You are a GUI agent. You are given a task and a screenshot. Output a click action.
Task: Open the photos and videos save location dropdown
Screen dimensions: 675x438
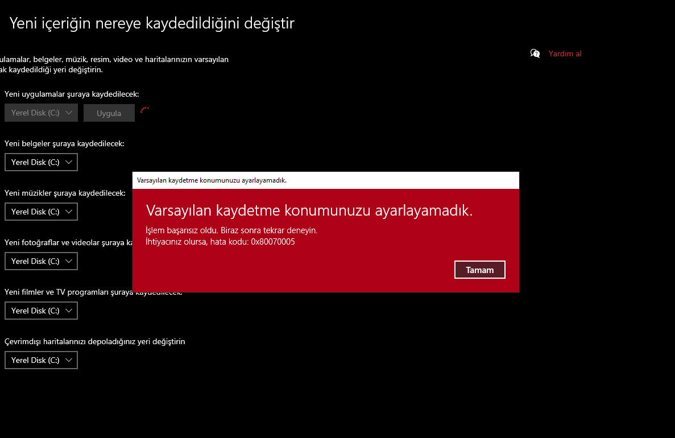tap(42, 262)
